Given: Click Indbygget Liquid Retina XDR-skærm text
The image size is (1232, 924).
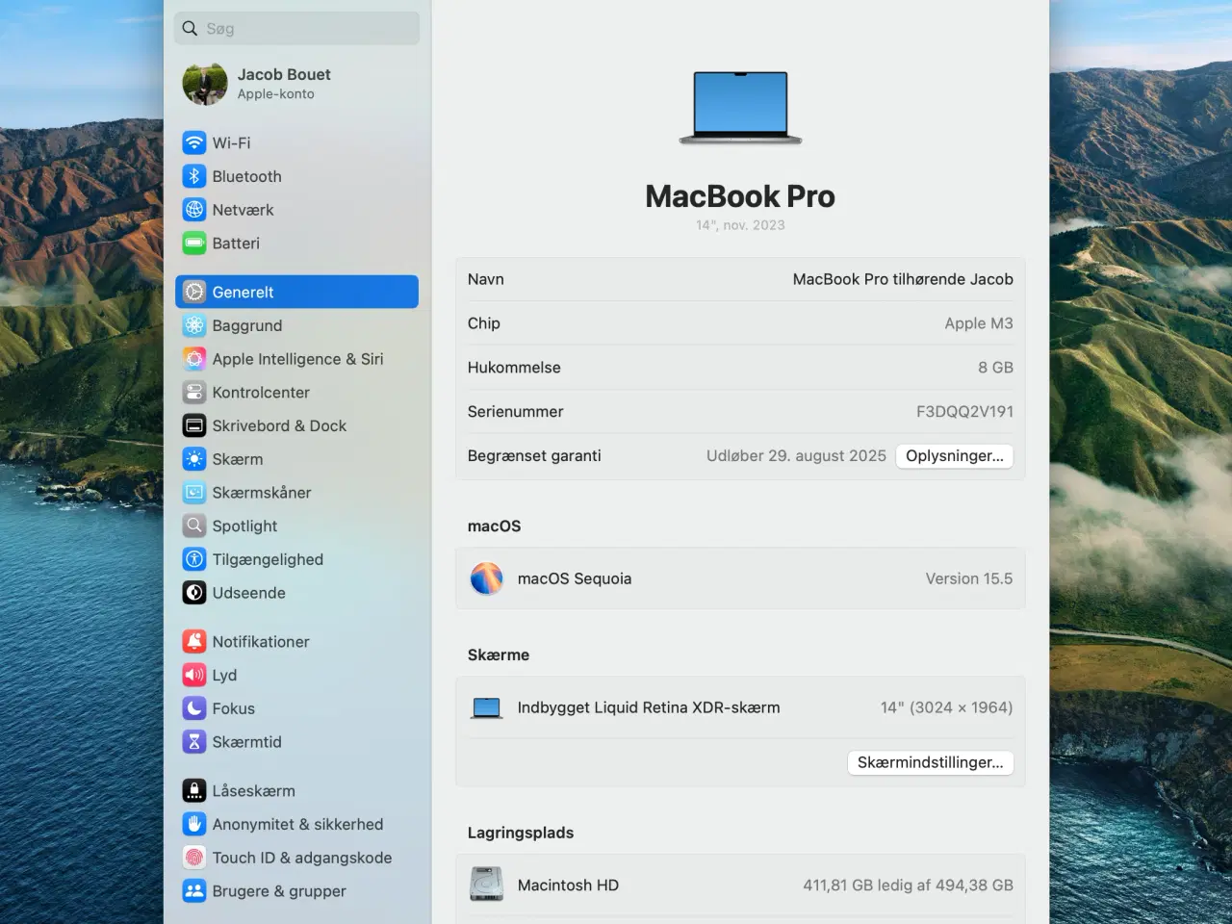Looking at the screenshot, I should pos(649,707).
